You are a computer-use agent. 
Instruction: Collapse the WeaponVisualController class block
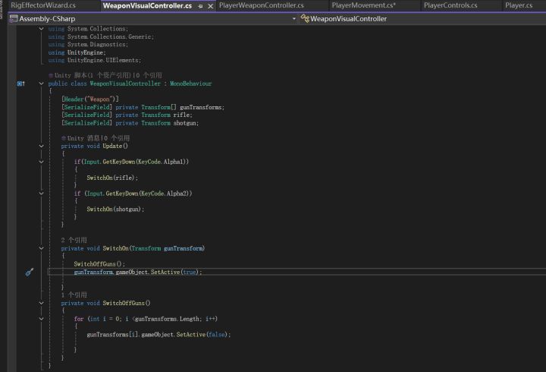coord(41,84)
